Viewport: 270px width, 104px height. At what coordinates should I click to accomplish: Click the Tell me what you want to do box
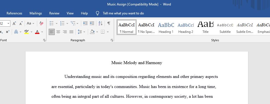(123, 13)
